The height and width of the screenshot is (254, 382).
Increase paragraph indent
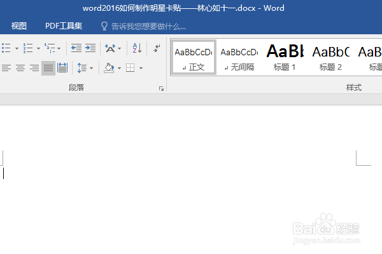point(90,48)
